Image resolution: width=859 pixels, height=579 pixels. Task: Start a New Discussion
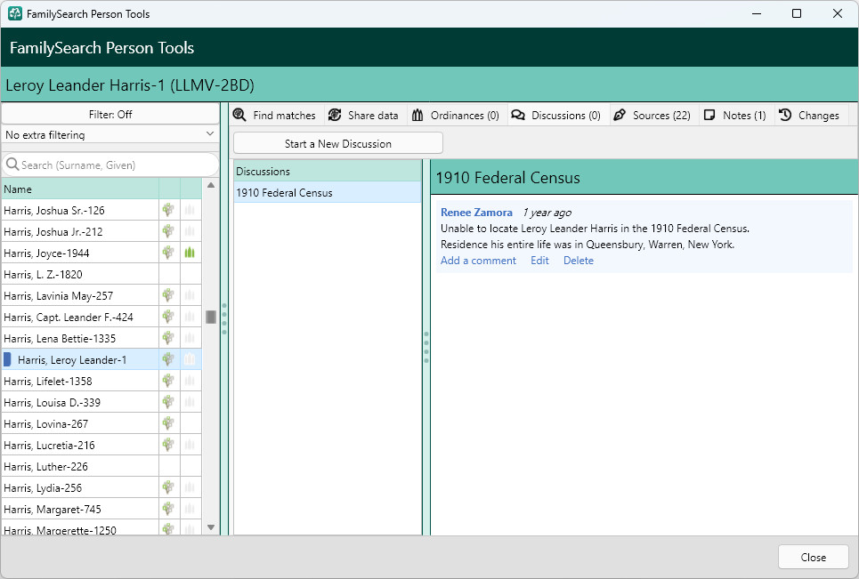tap(338, 143)
